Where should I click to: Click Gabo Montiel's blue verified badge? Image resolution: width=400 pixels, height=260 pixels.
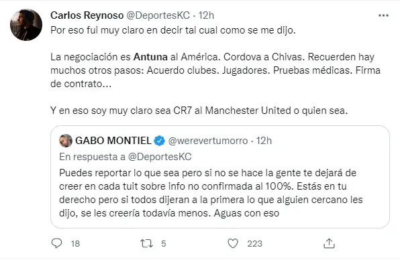coord(160,141)
